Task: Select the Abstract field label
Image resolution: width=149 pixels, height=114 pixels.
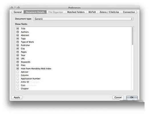Action: [25, 35]
